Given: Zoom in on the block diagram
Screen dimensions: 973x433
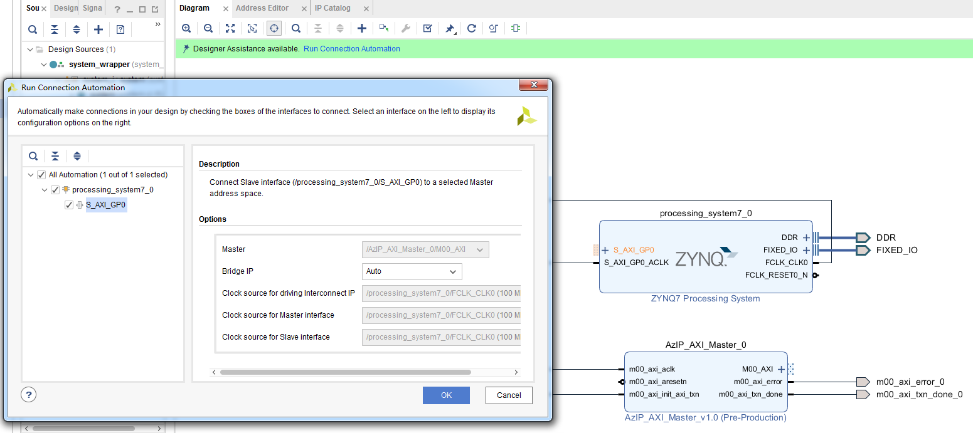Looking at the screenshot, I should point(186,28).
